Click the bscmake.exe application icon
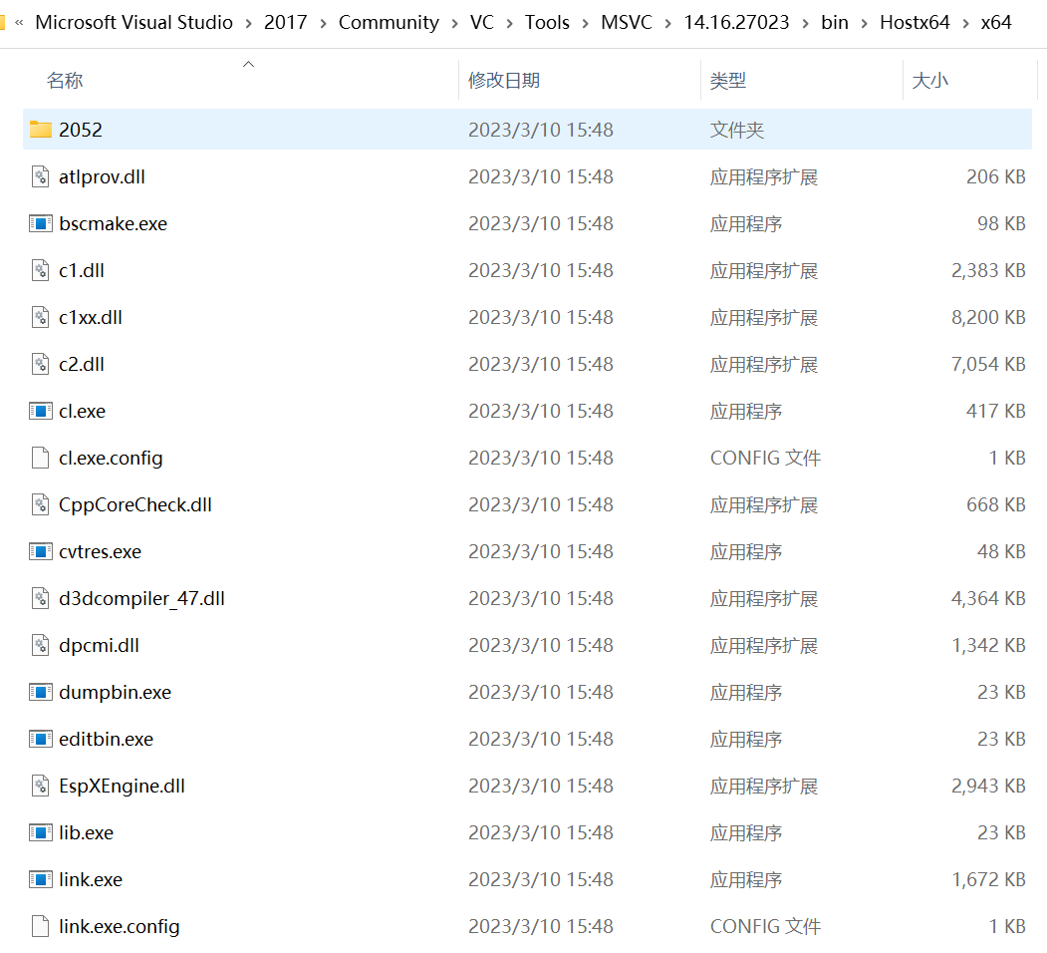1047x953 pixels. pyautogui.click(x=39, y=223)
